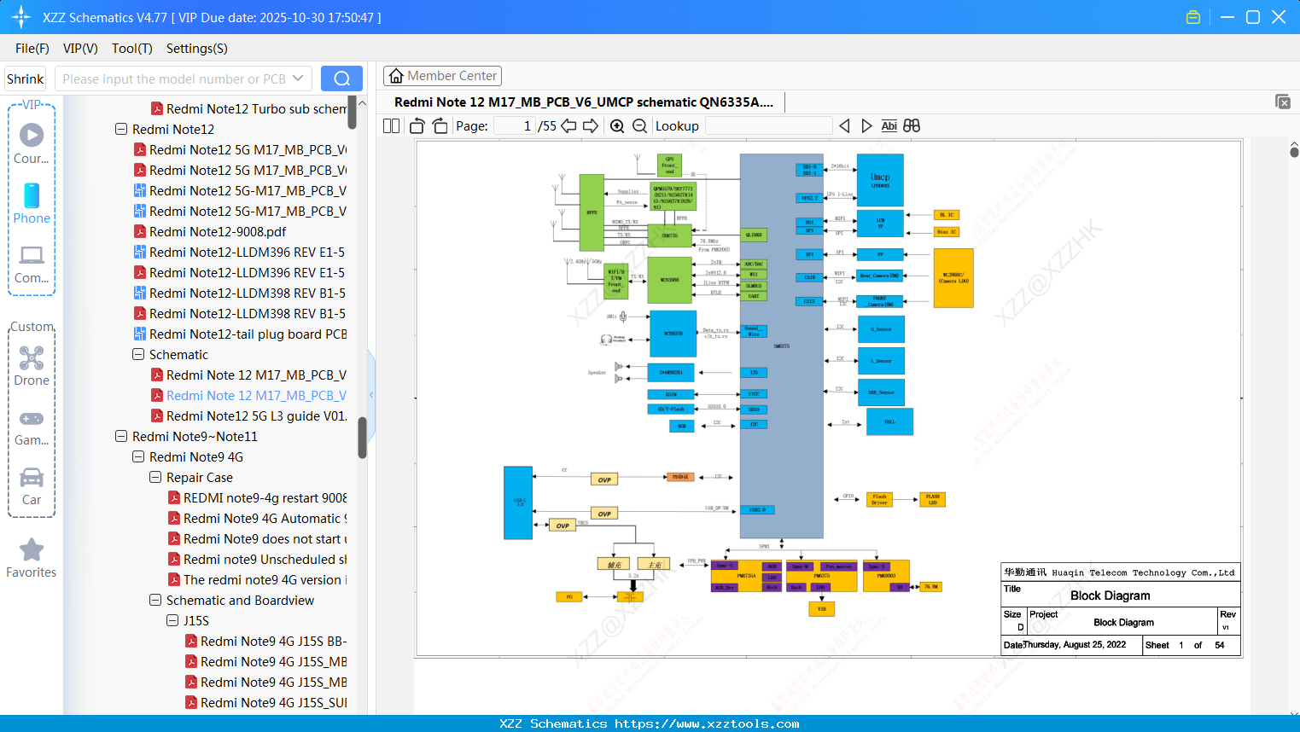1300x732 pixels.
Task: Rotate the page clockwise
Action: pyautogui.click(x=440, y=125)
